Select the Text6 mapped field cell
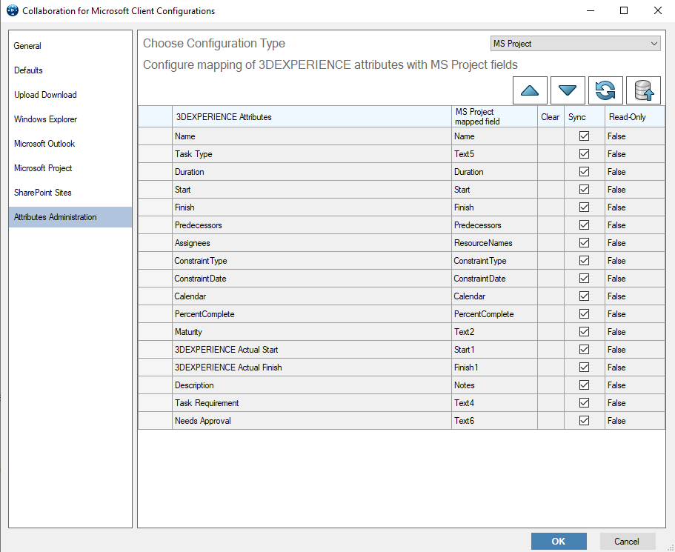Image resolution: width=675 pixels, height=552 pixels. point(494,421)
